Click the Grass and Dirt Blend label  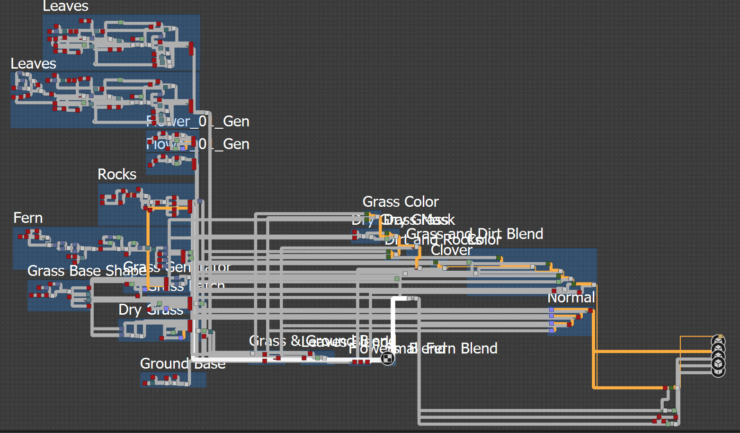pos(474,234)
